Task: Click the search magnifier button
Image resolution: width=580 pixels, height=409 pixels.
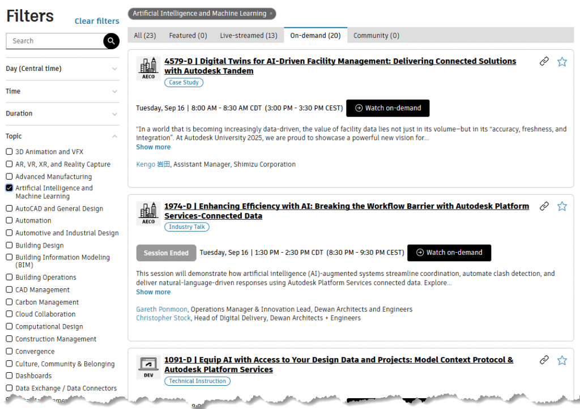Action: [x=111, y=41]
